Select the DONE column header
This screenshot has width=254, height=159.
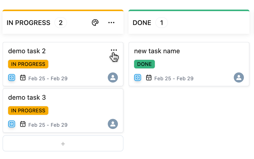[x=142, y=23]
